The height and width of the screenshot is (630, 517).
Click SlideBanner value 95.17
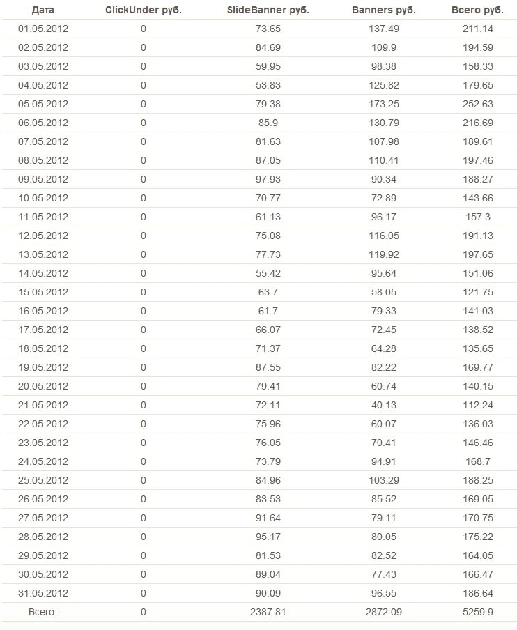268,537
